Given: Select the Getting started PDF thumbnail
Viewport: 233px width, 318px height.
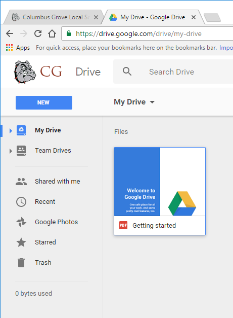Looking at the screenshot, I should pos(160,191).
